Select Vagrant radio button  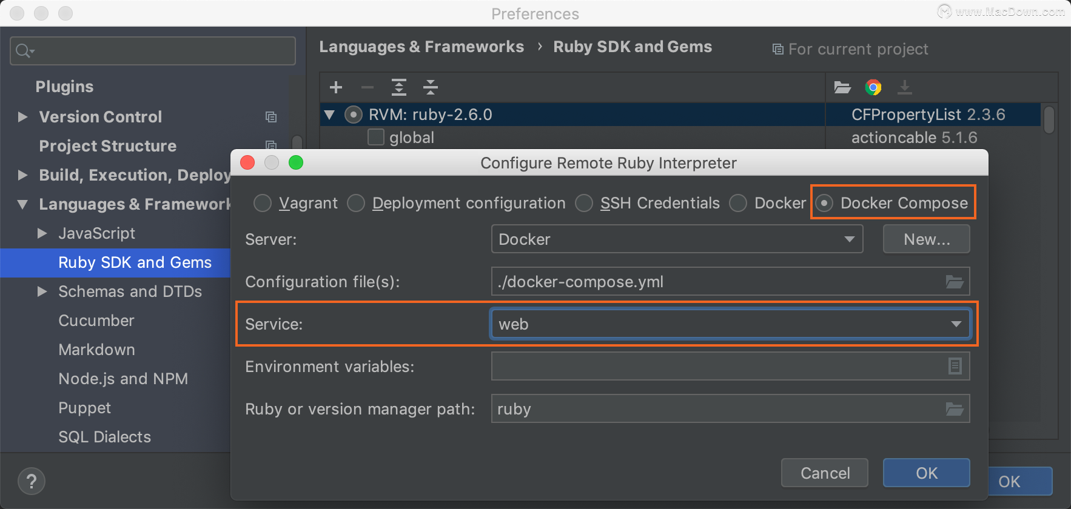tap(263, 203)
